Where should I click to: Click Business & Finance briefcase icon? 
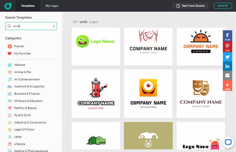[10, 94]
